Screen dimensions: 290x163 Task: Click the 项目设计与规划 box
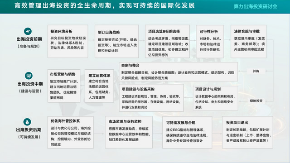point(216,98)
